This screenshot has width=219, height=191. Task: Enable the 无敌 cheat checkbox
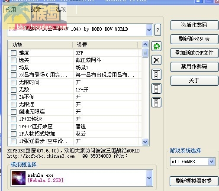[x=13, y=90]
